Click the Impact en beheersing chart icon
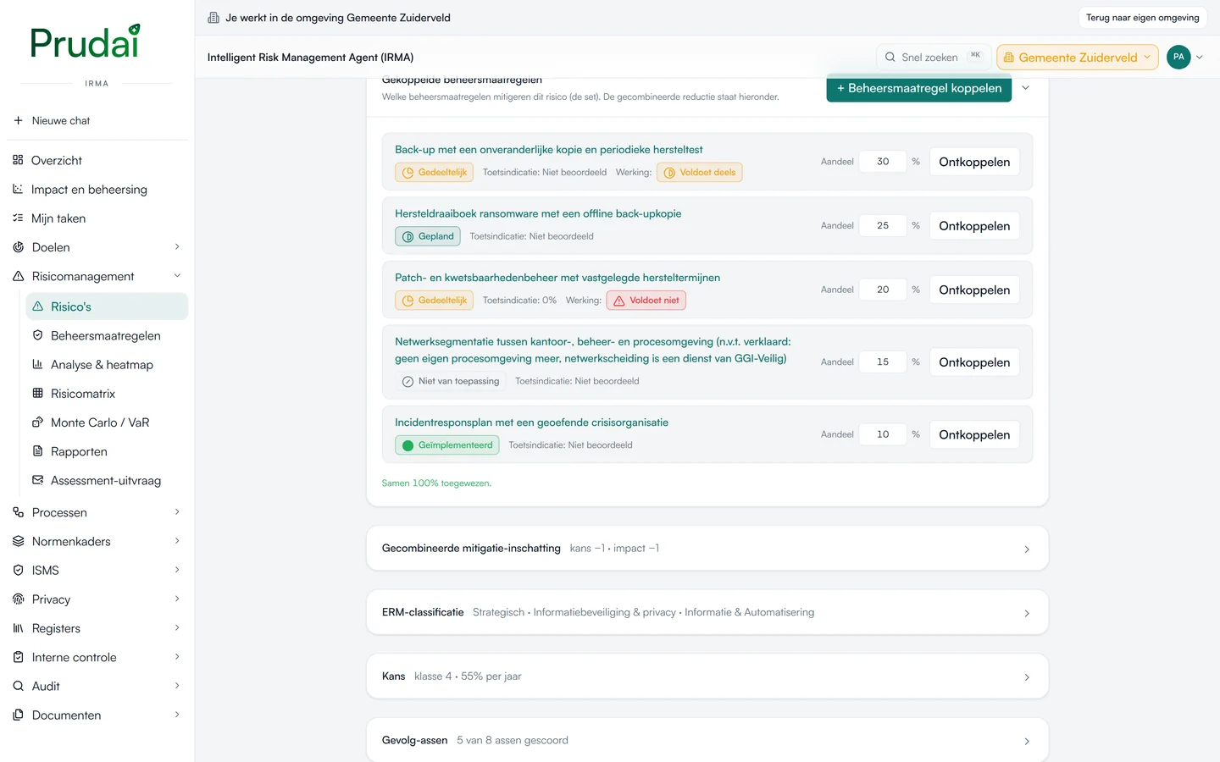Screen dimensions: 1220x762 (18, 189)
